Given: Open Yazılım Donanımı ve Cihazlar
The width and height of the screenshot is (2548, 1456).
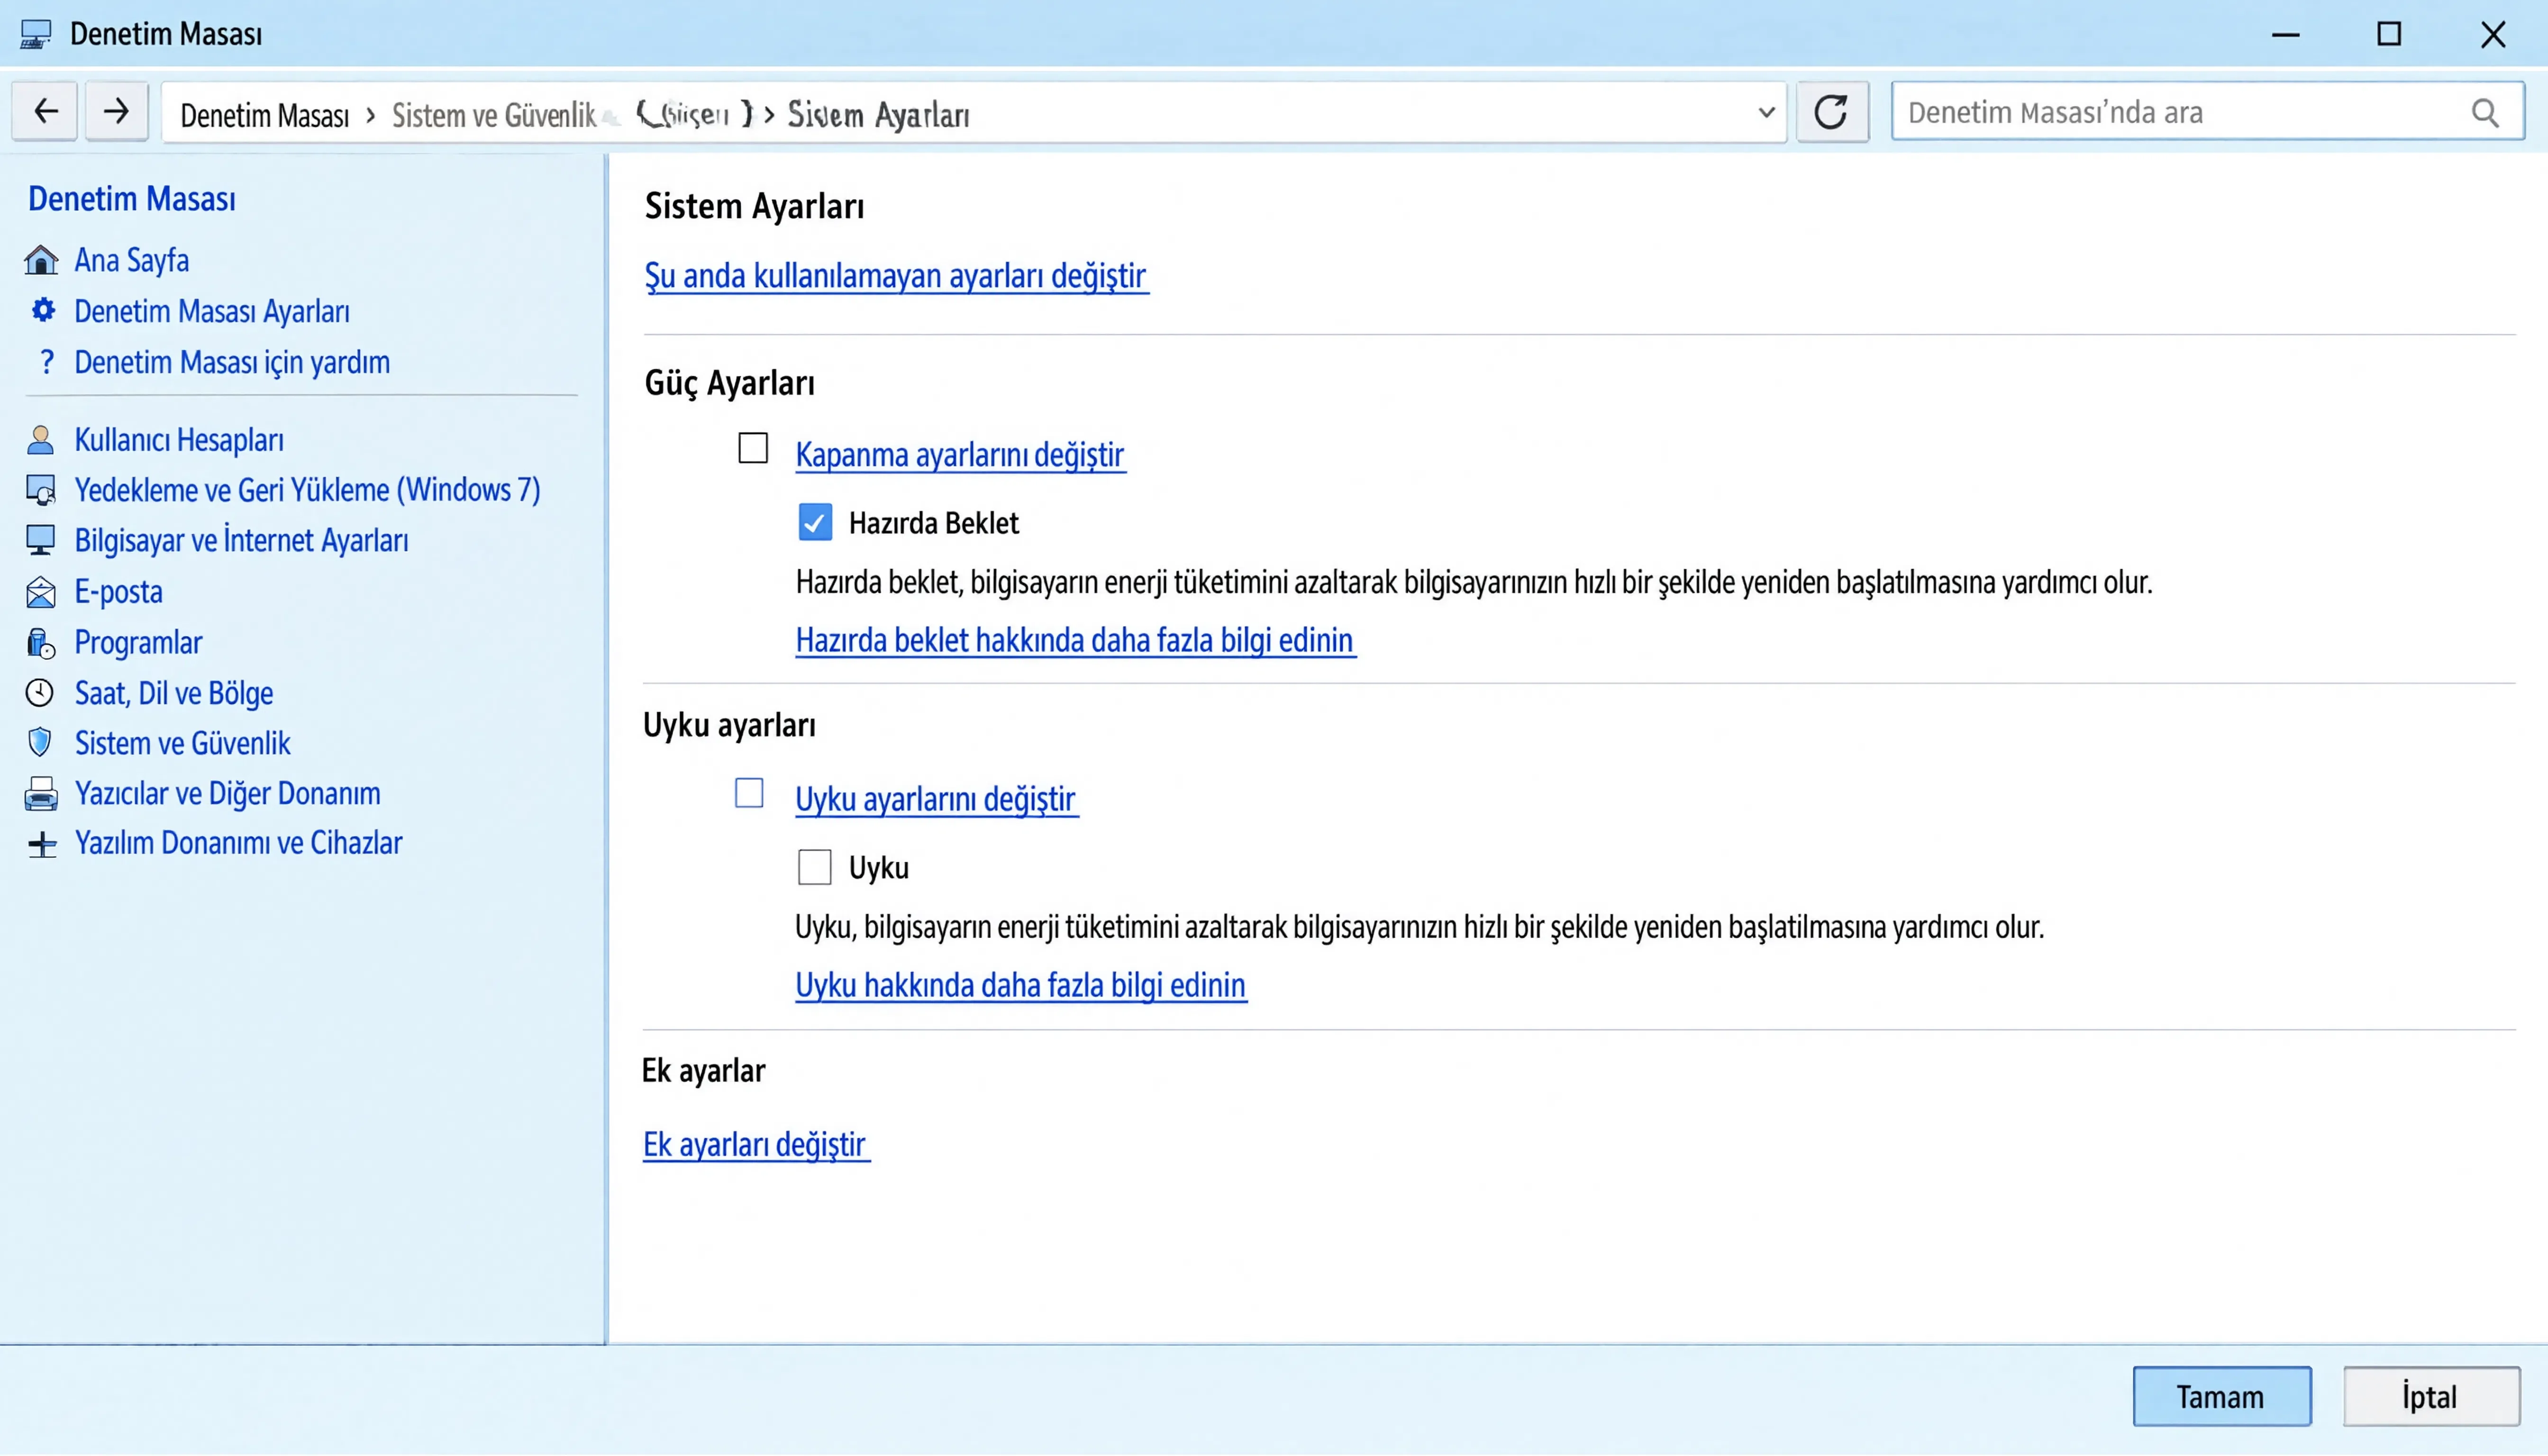Looking at the screenshot, I should click(x=238, y=843).
